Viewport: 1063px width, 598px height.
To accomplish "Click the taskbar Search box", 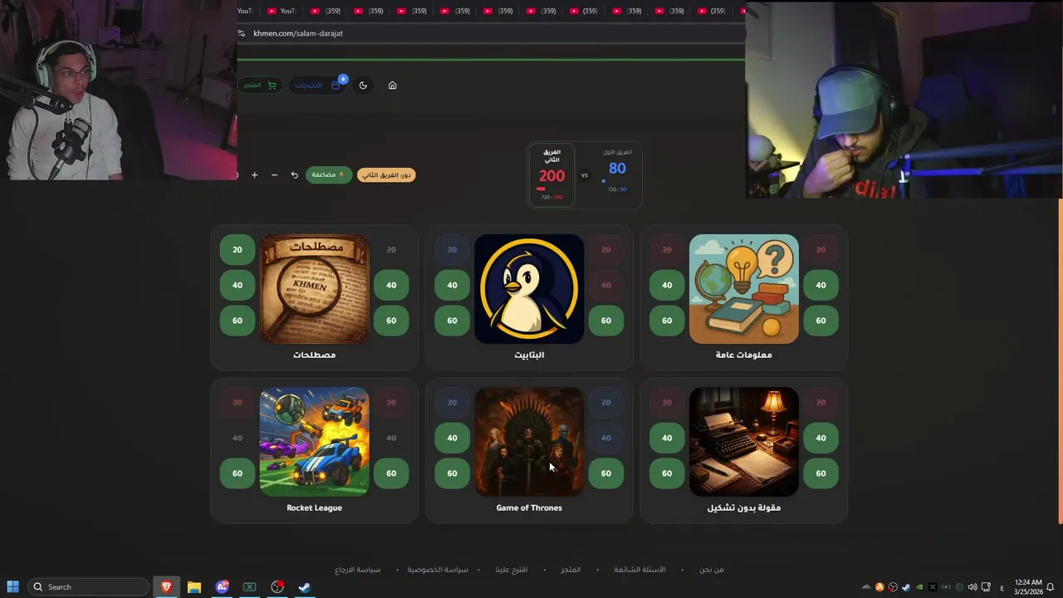I will click(90, 586).
